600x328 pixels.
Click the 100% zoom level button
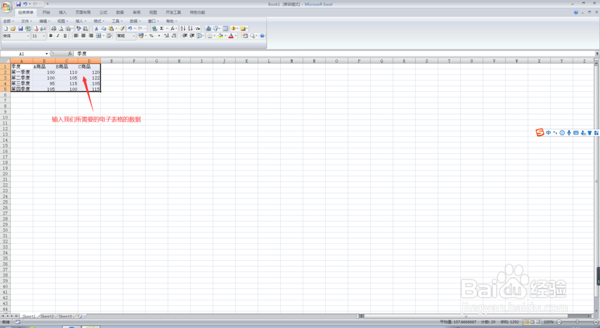click(x=548, y=322)
